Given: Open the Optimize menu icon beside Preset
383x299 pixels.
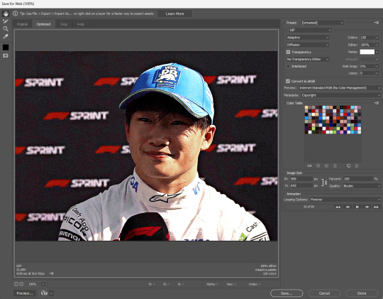Looking at the screenshot, I should [x=377, y=23].
